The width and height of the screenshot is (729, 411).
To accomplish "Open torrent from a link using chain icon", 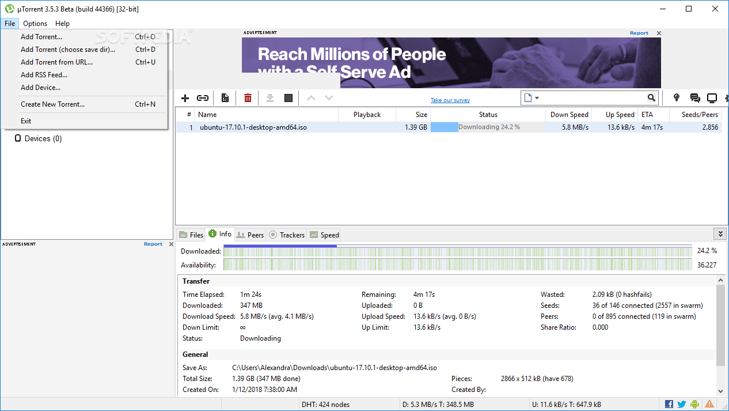I will pyautogui.click(x=203, y=98).
